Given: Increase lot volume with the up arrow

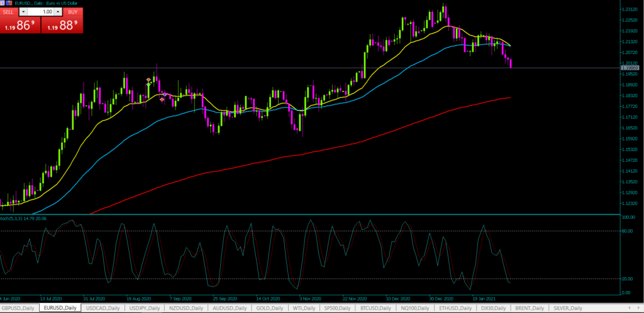Looking at the screenshot, I should [x=58, y=11].
